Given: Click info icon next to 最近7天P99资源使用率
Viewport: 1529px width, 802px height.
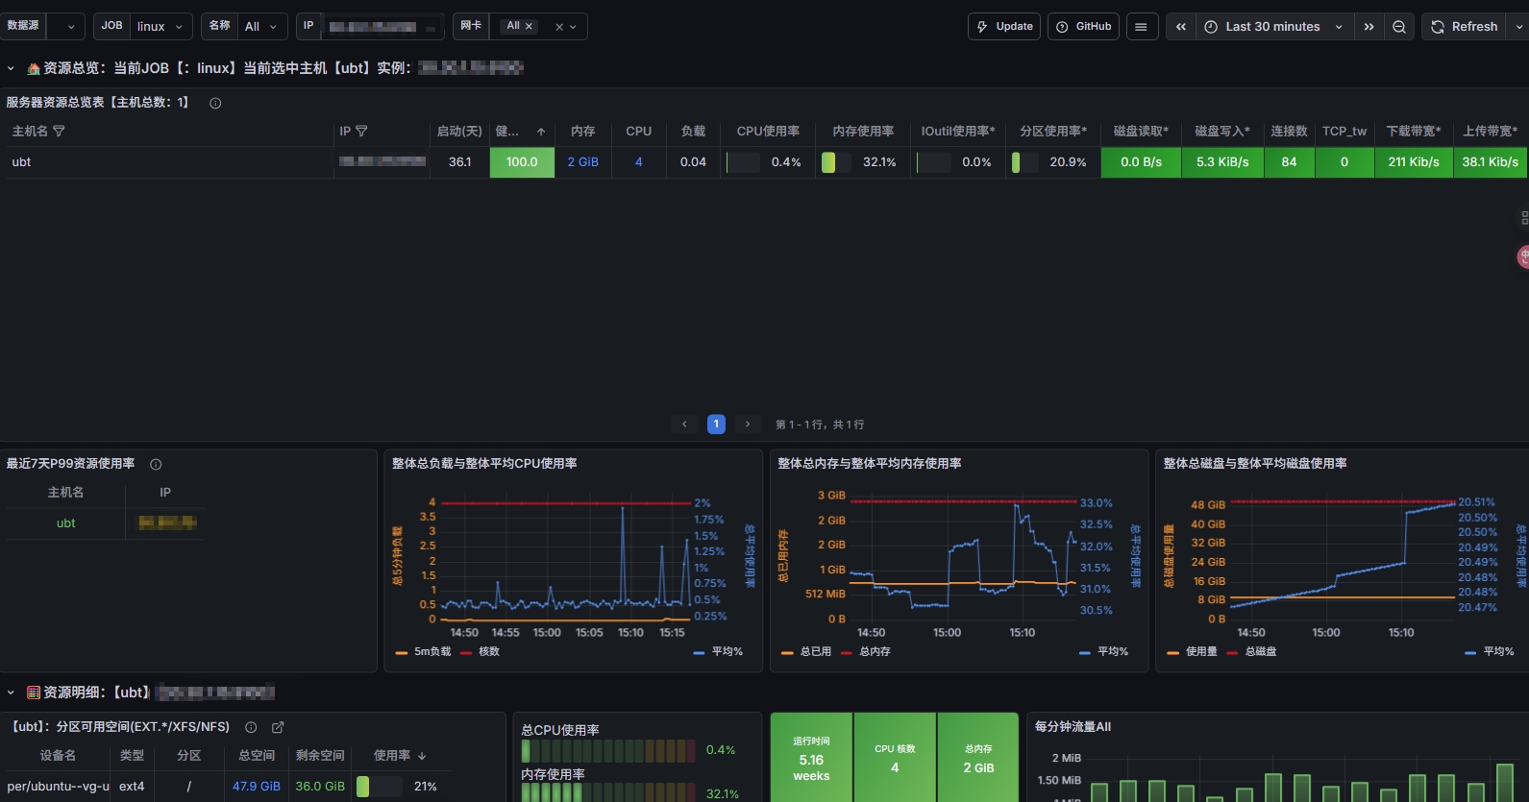Looking at the screenshot, I should (156, 464).
